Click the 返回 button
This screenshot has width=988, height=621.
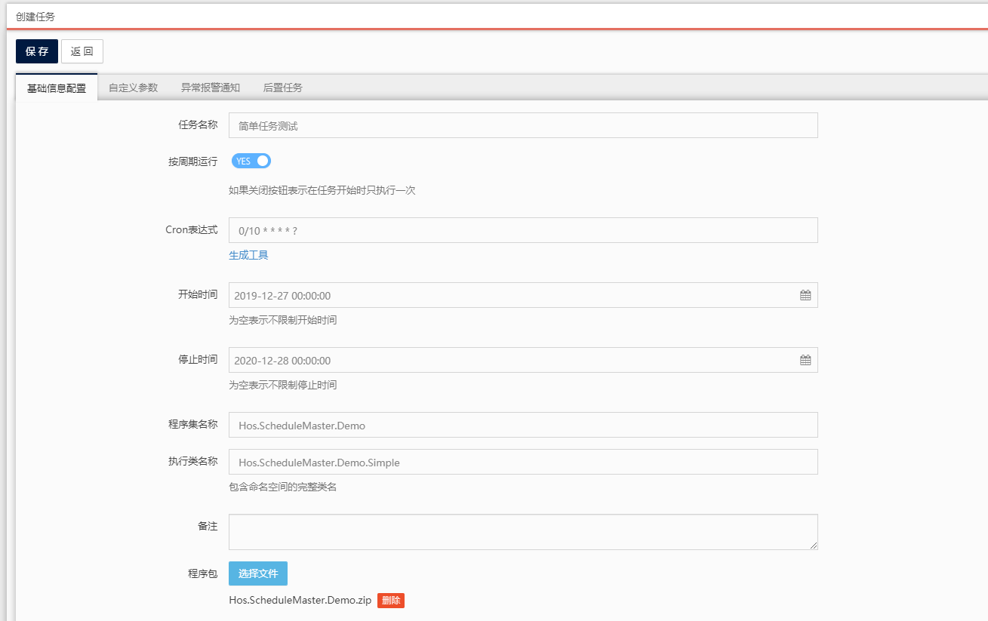(x=82, y=51)
